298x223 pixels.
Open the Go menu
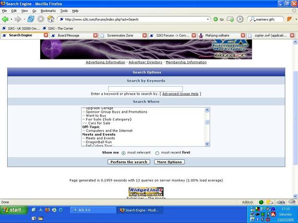pos(34,11)
